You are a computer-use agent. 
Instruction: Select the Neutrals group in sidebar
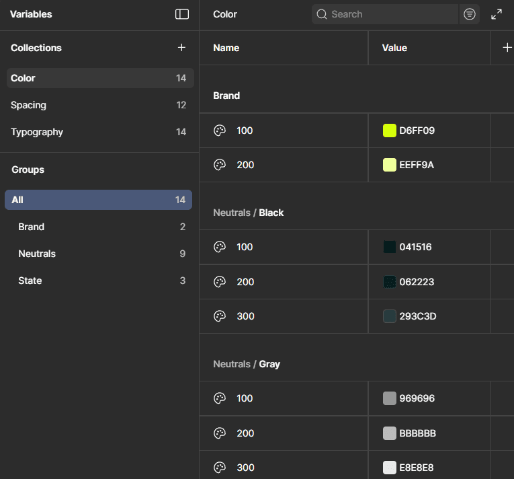98,254
